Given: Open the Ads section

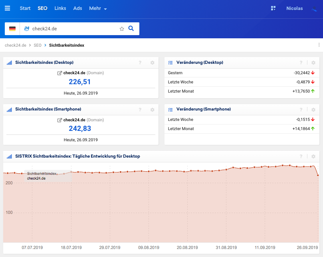Looking at the screenshot, I should click(78, 8).
